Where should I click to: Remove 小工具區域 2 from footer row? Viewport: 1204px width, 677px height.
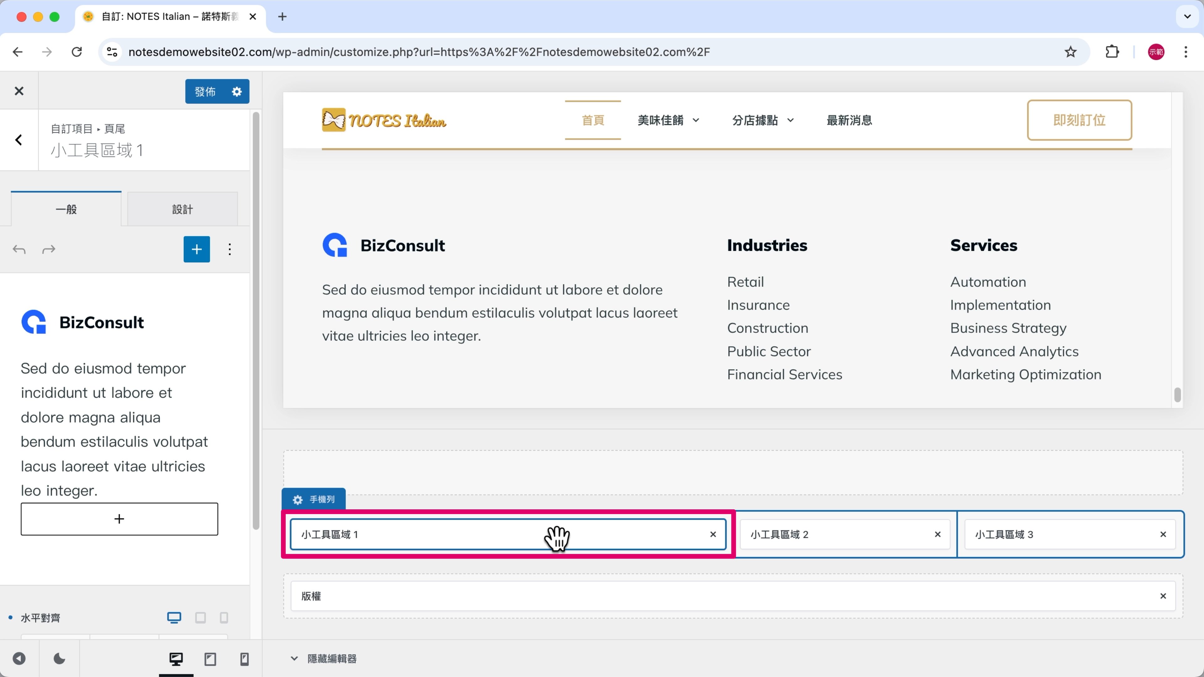pos(937,534)
